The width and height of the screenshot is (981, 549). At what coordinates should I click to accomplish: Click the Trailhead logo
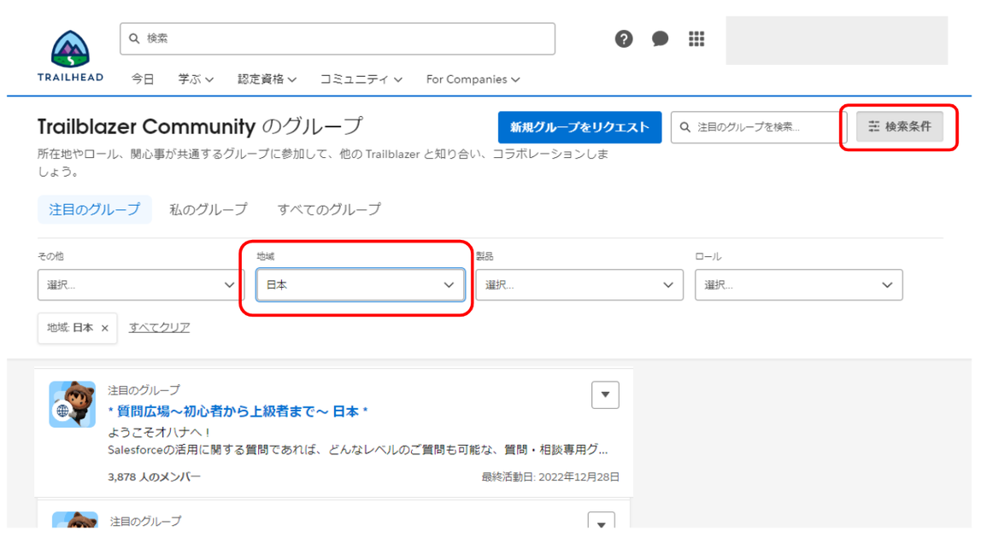tap(70, 55)
